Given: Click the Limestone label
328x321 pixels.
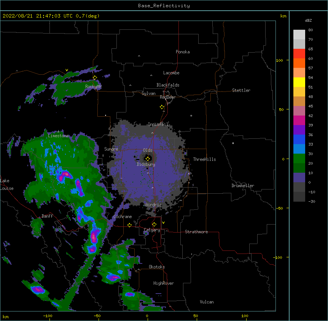Looking at the screenshot, I should (x=58, y=136).
